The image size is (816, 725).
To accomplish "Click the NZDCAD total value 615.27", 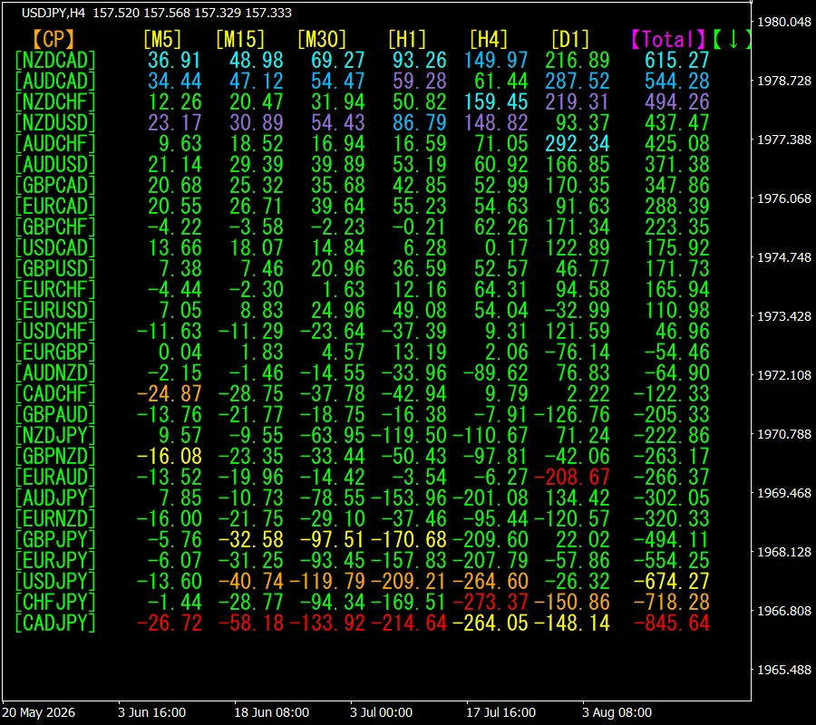I will coord(677,61).
